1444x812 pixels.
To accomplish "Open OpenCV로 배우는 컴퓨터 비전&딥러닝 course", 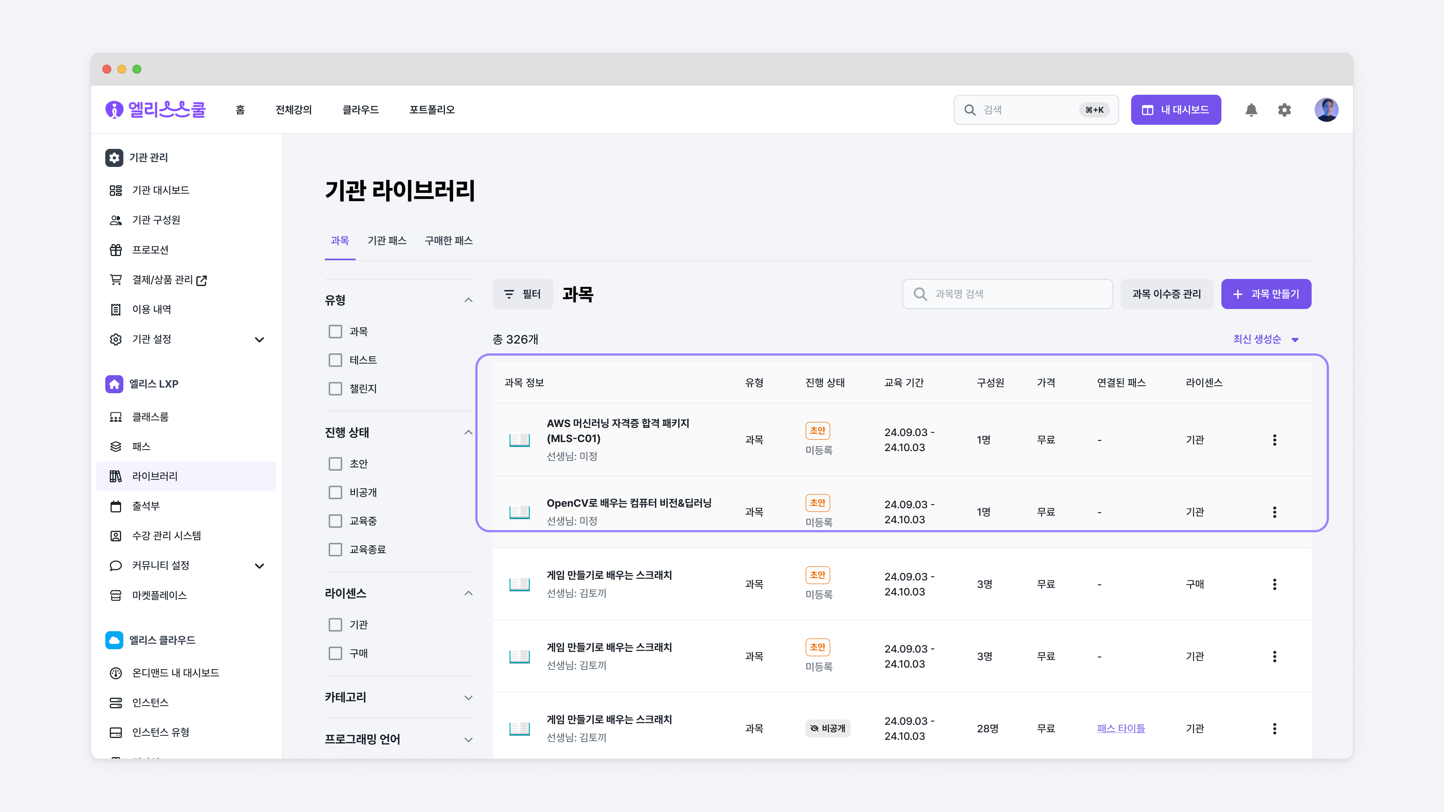I will pos(629,503).
